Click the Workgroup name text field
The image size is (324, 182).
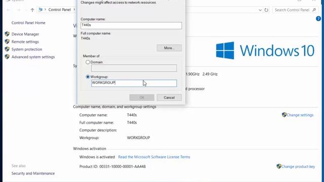point(134,83)
